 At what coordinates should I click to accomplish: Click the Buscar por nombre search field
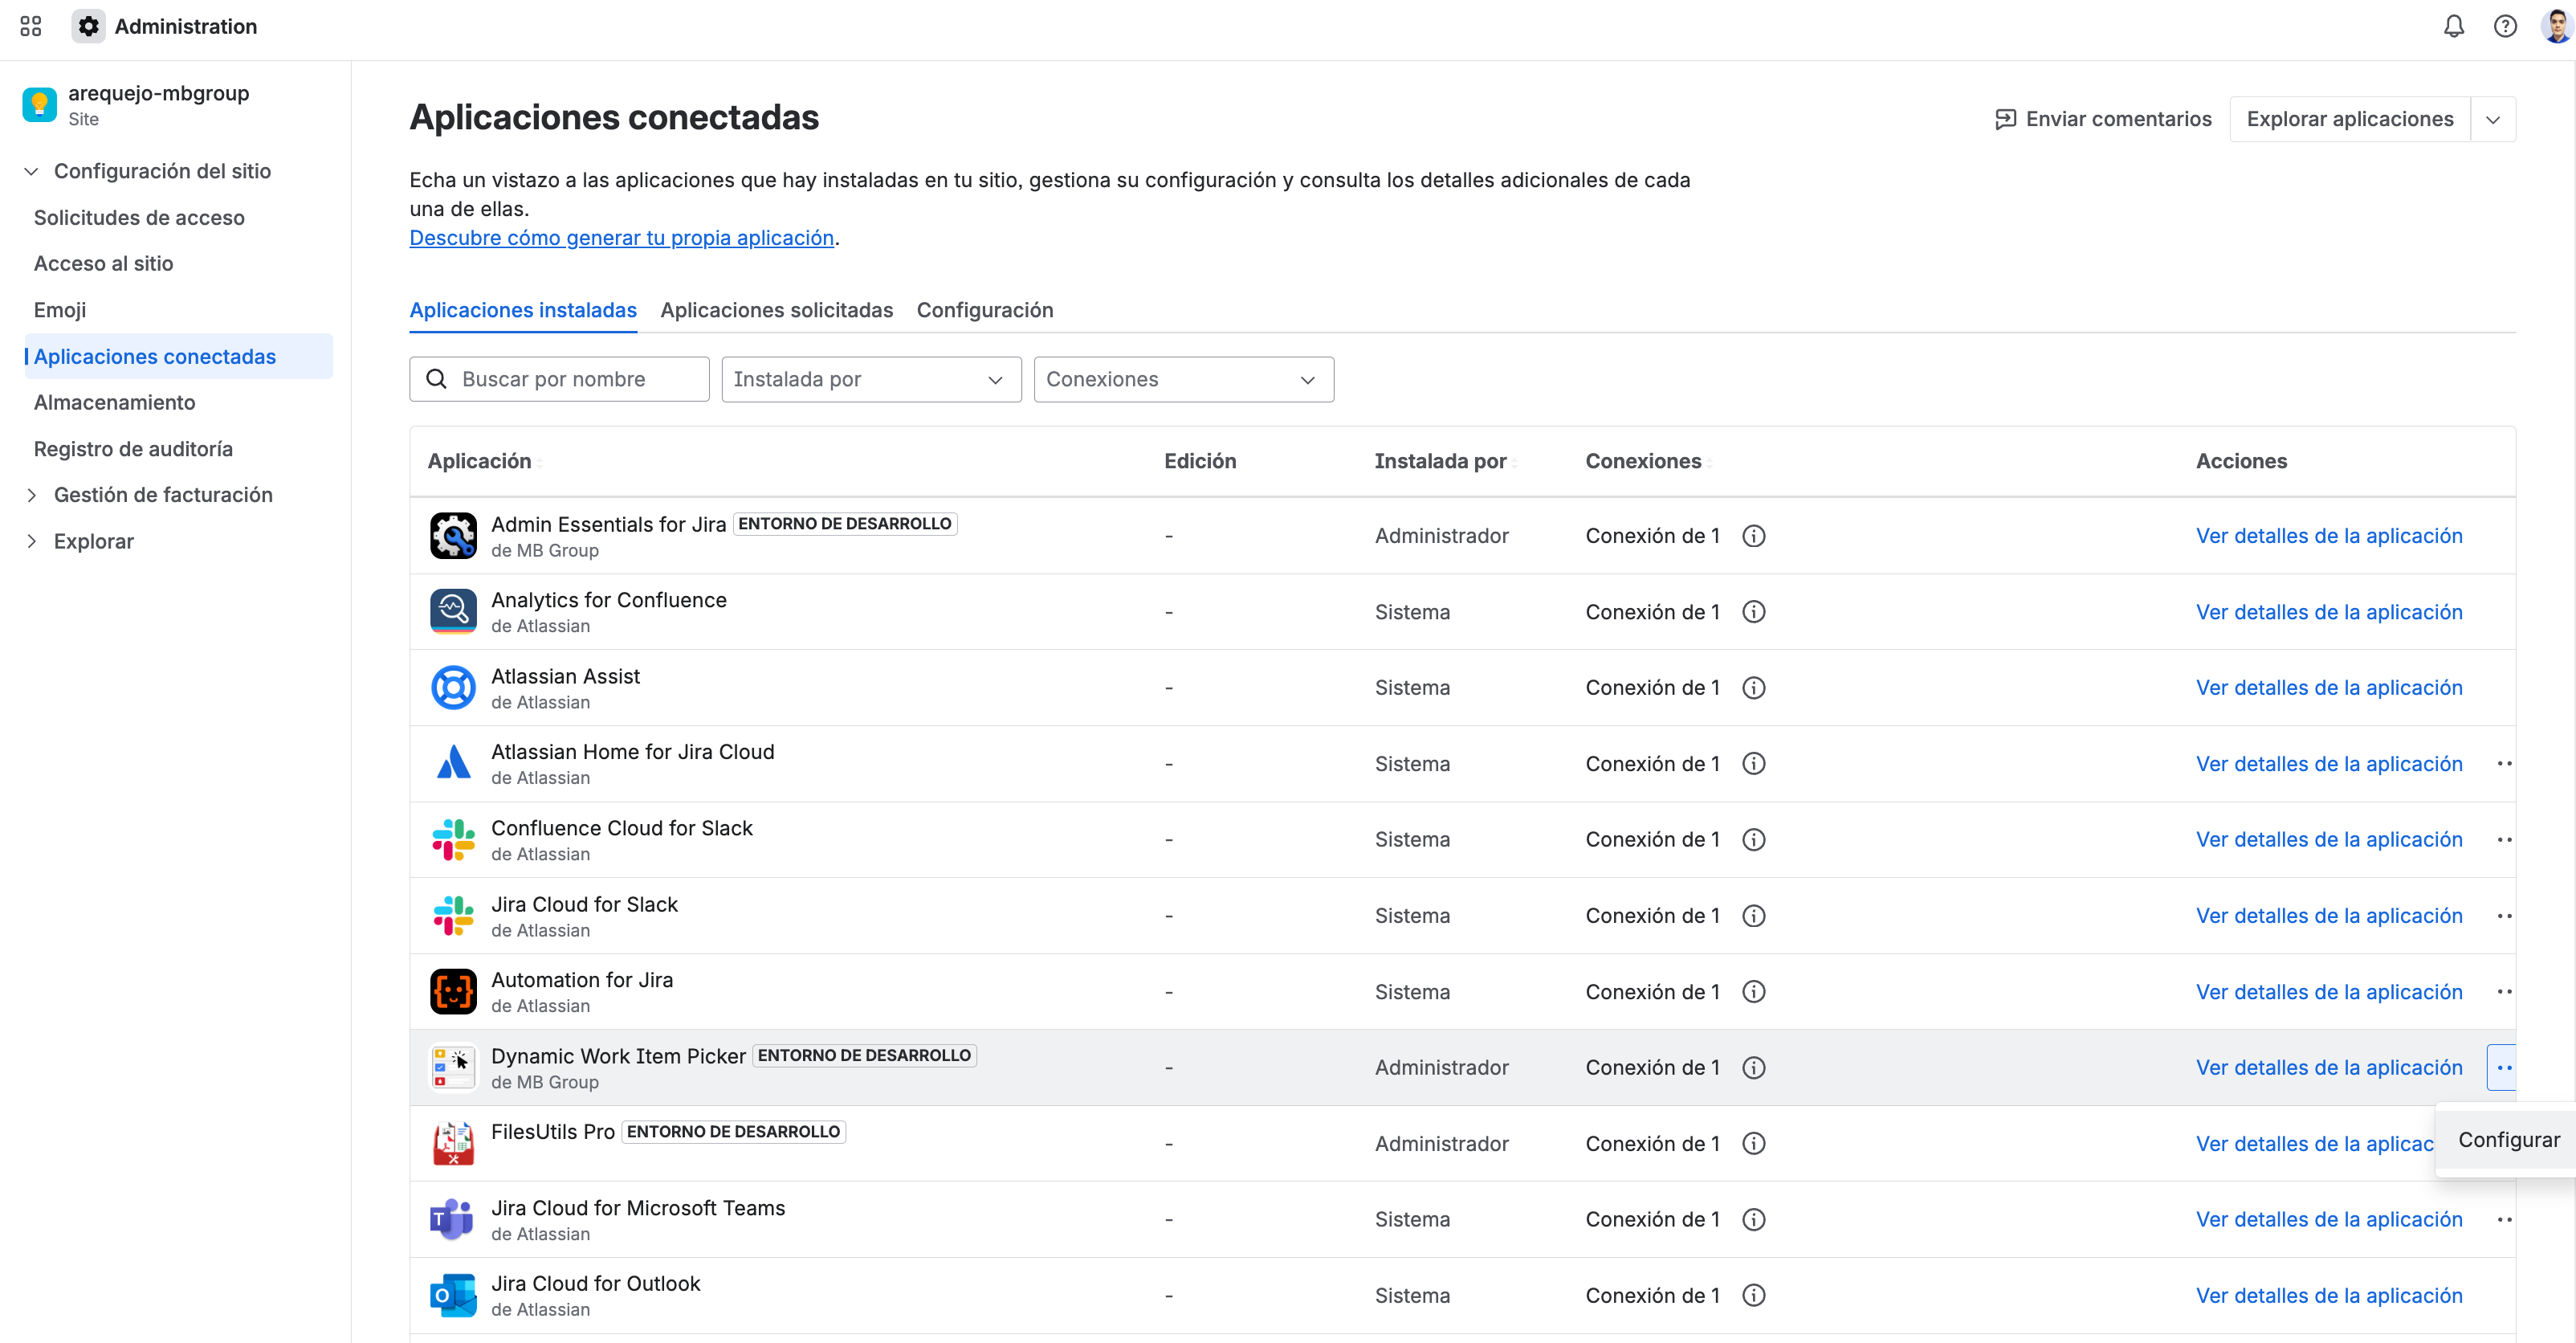[x=559, y=380]
